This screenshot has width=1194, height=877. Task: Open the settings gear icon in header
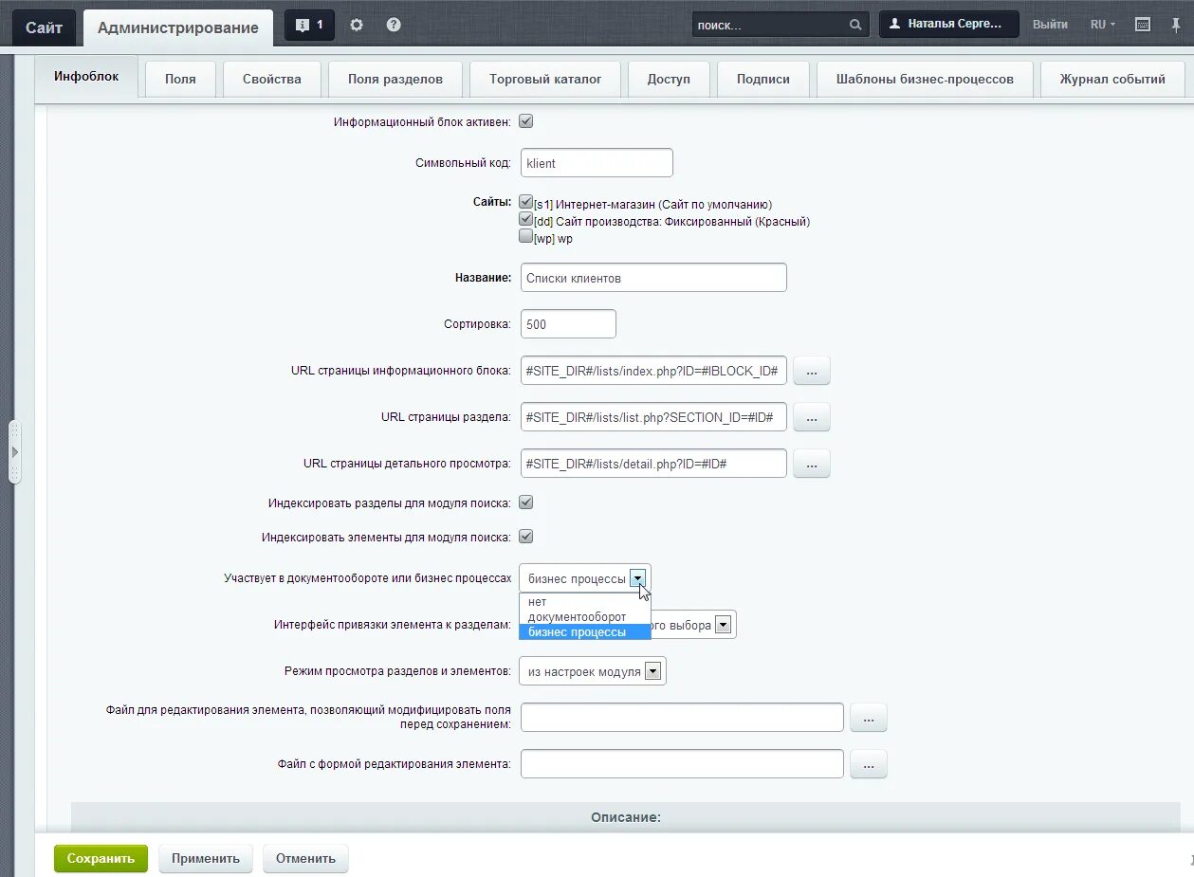(x=357, y=26)
